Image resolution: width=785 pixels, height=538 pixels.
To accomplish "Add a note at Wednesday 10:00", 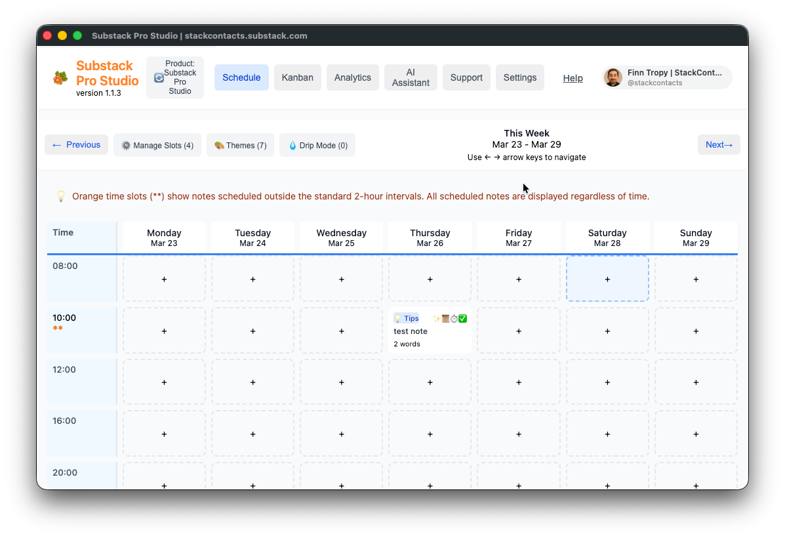I will click(342, 331).
